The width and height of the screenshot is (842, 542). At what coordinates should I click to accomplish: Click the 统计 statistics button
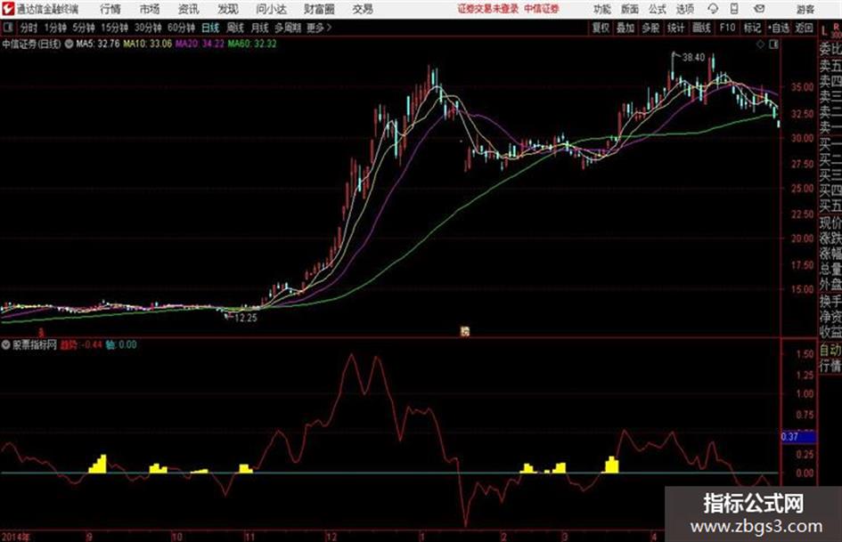[675, 28]
